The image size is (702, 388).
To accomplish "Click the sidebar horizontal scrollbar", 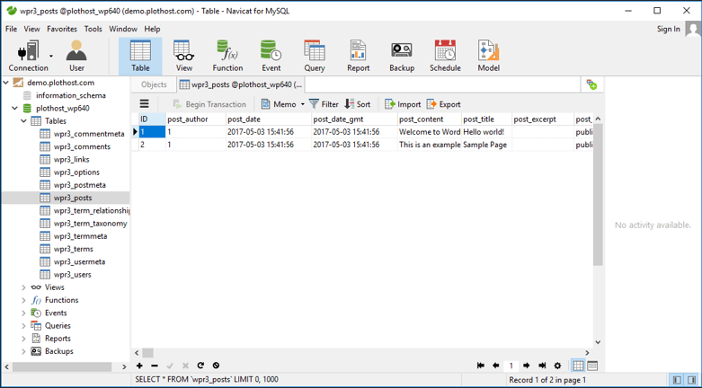I will pos(62,367).
